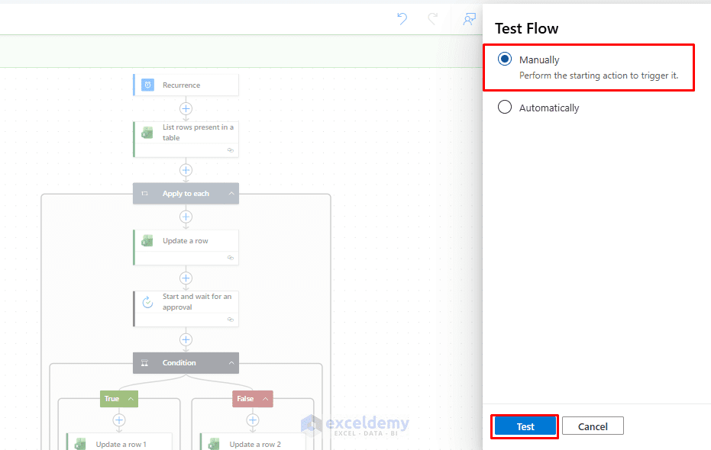Select the Update a row action
This screenshot has height=450, width=711.
pyautogui.click(x=186, y=247)
